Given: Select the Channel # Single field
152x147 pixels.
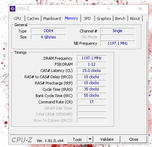Looking at the screenshot, I should click(x=118, y=31).
